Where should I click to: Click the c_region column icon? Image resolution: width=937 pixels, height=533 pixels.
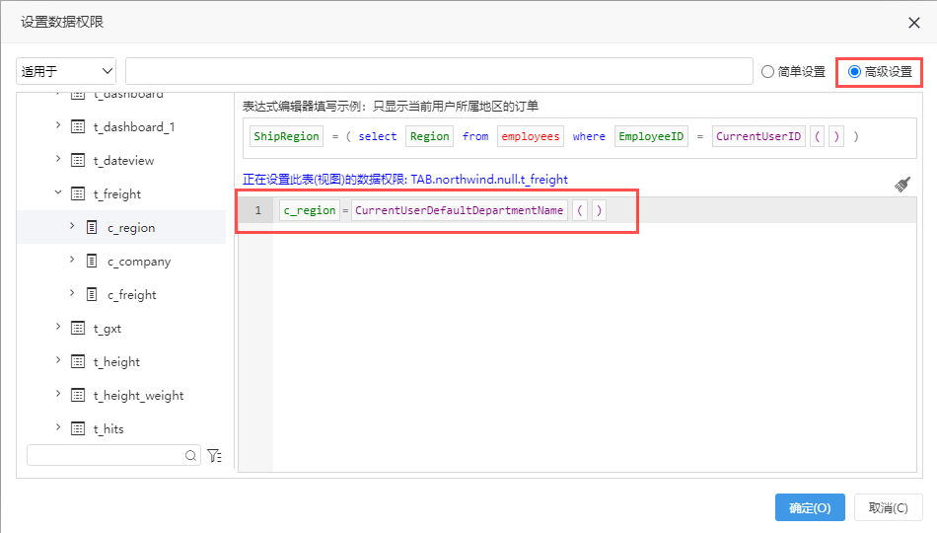click(x=92, y=227)
